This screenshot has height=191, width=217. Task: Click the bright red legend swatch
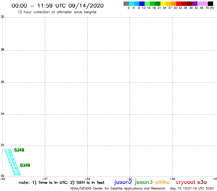179,4
